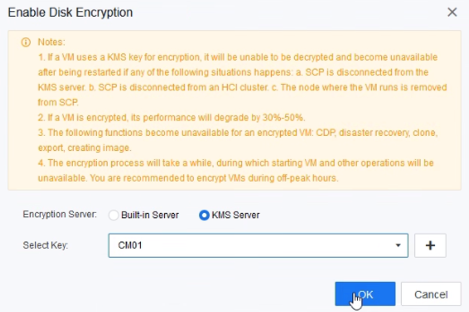This screenshot has width=469, height=312.
Task: Click the plus icon to add a key
Action: click(x=430, y=245)
